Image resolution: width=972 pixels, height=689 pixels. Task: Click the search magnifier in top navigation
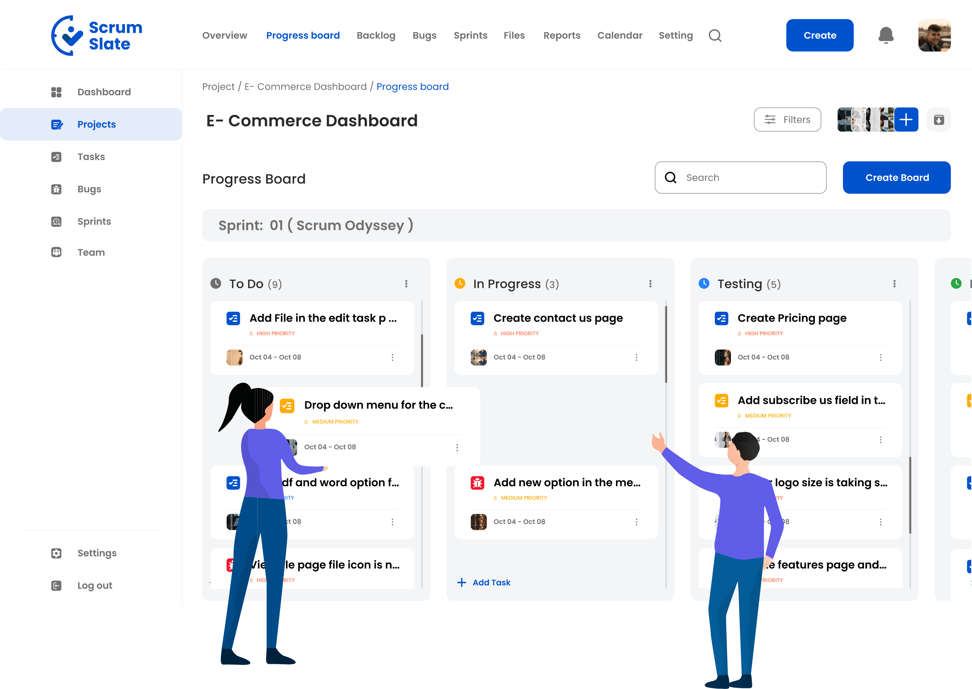(x=715, y=36)
